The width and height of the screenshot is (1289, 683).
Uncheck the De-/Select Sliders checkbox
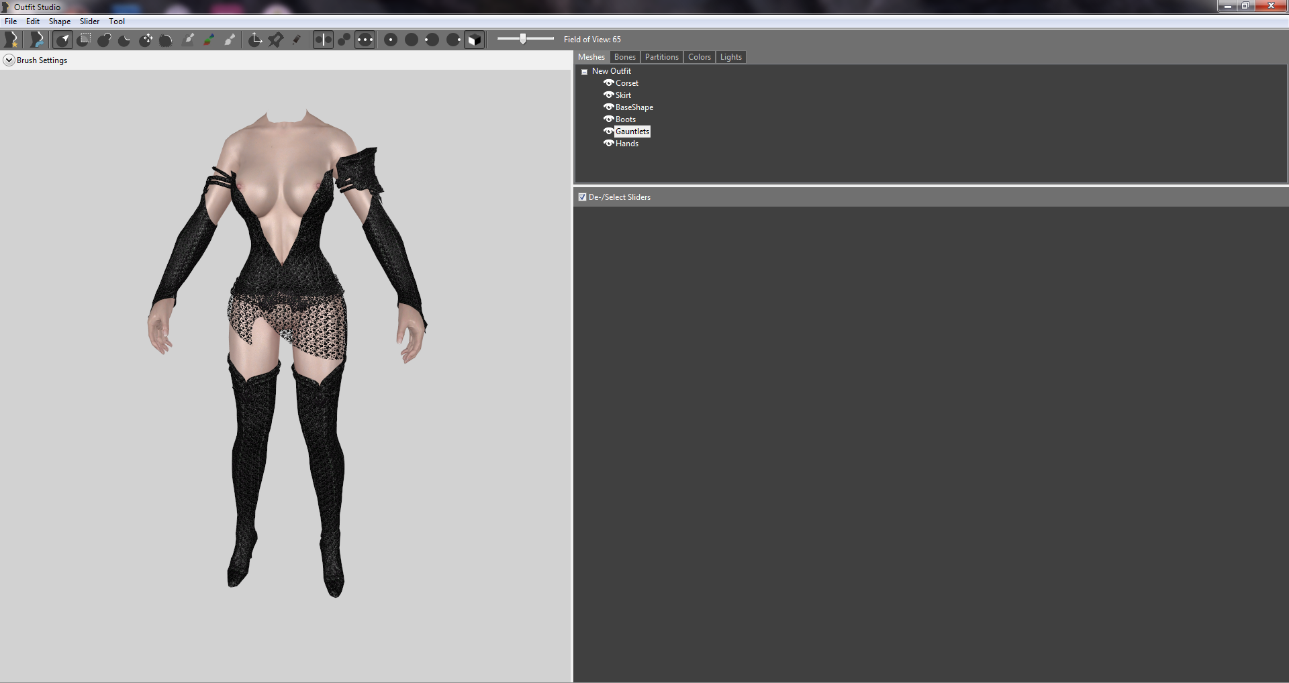coord(582,197)
